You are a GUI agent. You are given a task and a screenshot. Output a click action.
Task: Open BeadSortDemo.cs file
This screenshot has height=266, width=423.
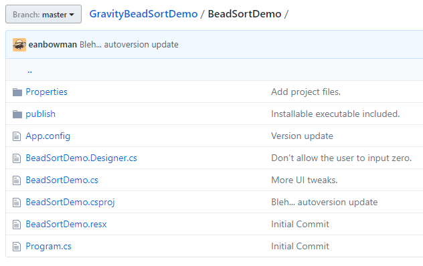pyautogui.click(x=62, y=180)
